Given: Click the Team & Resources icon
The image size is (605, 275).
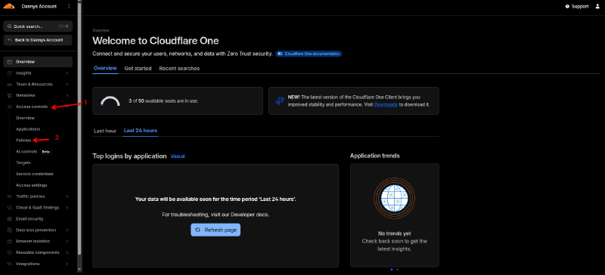Looking at the screenshot, I should click(10, 84).
